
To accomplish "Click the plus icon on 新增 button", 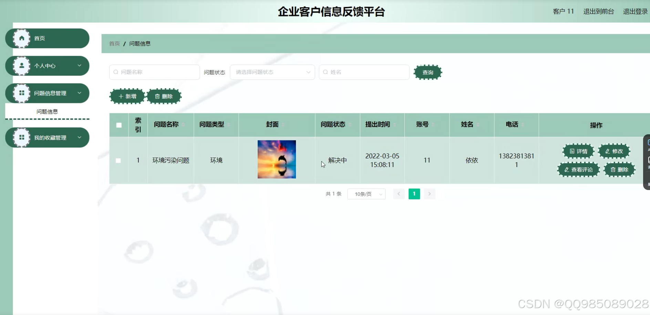I will (x=121, y=96).
